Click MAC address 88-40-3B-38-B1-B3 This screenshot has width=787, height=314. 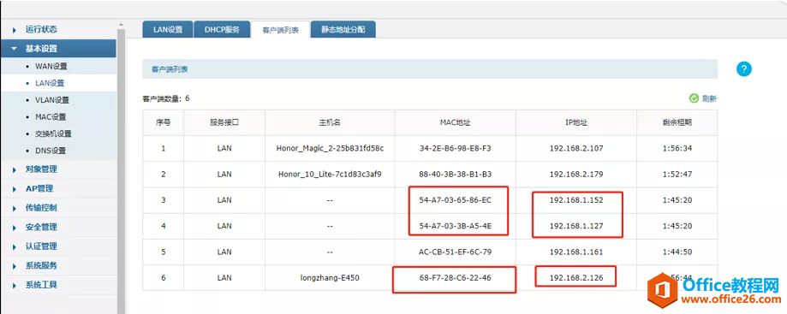[456, 175]
